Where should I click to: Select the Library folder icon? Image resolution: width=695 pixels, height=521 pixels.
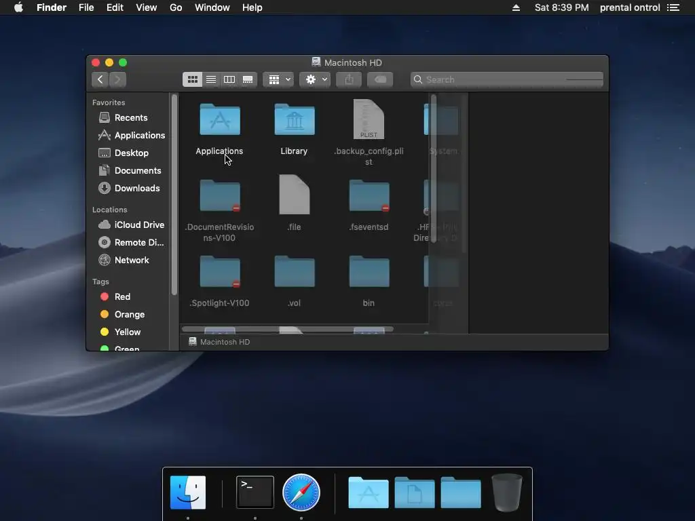pyautogui.click(x=295, y=119)
